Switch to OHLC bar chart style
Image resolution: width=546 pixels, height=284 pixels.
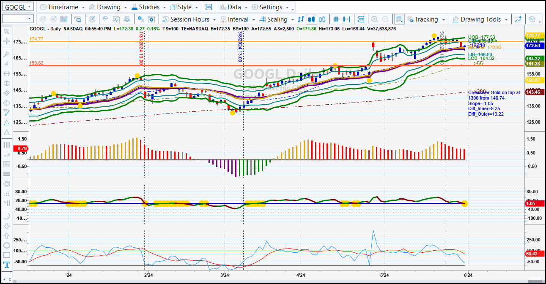(x=301, y=19)
